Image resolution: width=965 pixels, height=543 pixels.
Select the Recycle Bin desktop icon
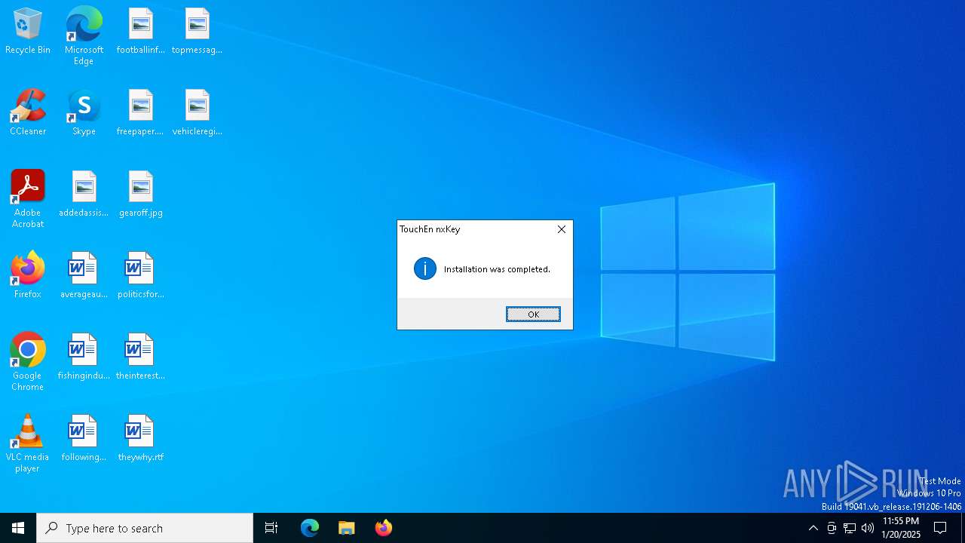(28, 32)
